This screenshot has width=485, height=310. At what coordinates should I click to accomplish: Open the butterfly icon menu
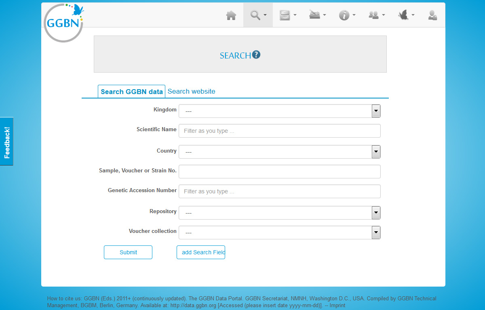pos(406,15)
